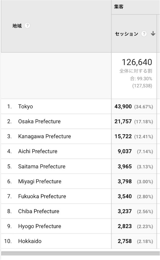Viewport: 160px width, 260px height.
Task: Open Osaka Prefecture region details
Action: coord(39,121)
